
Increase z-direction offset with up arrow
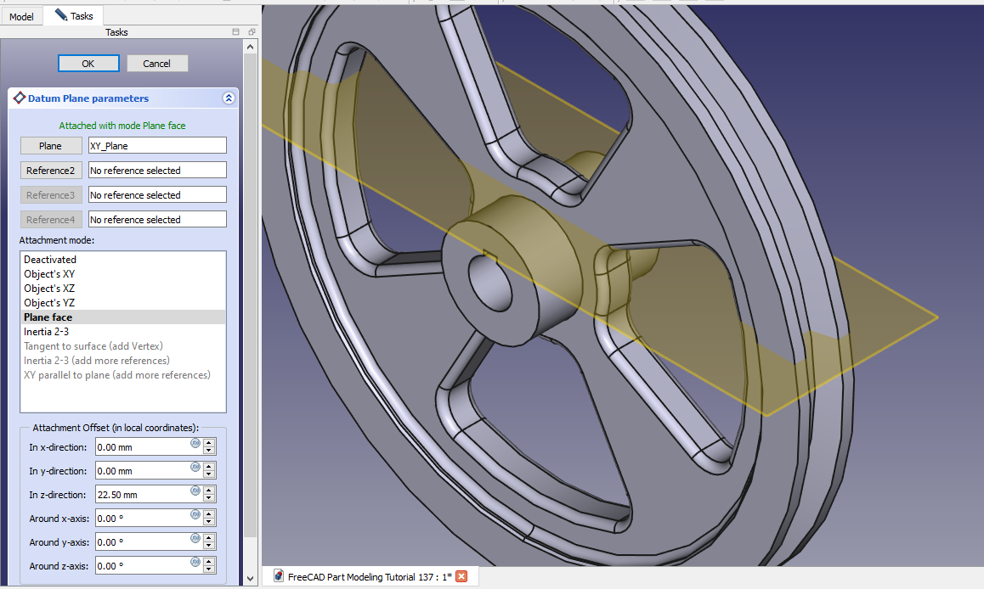pyautogui.click(x=209, y=491)
